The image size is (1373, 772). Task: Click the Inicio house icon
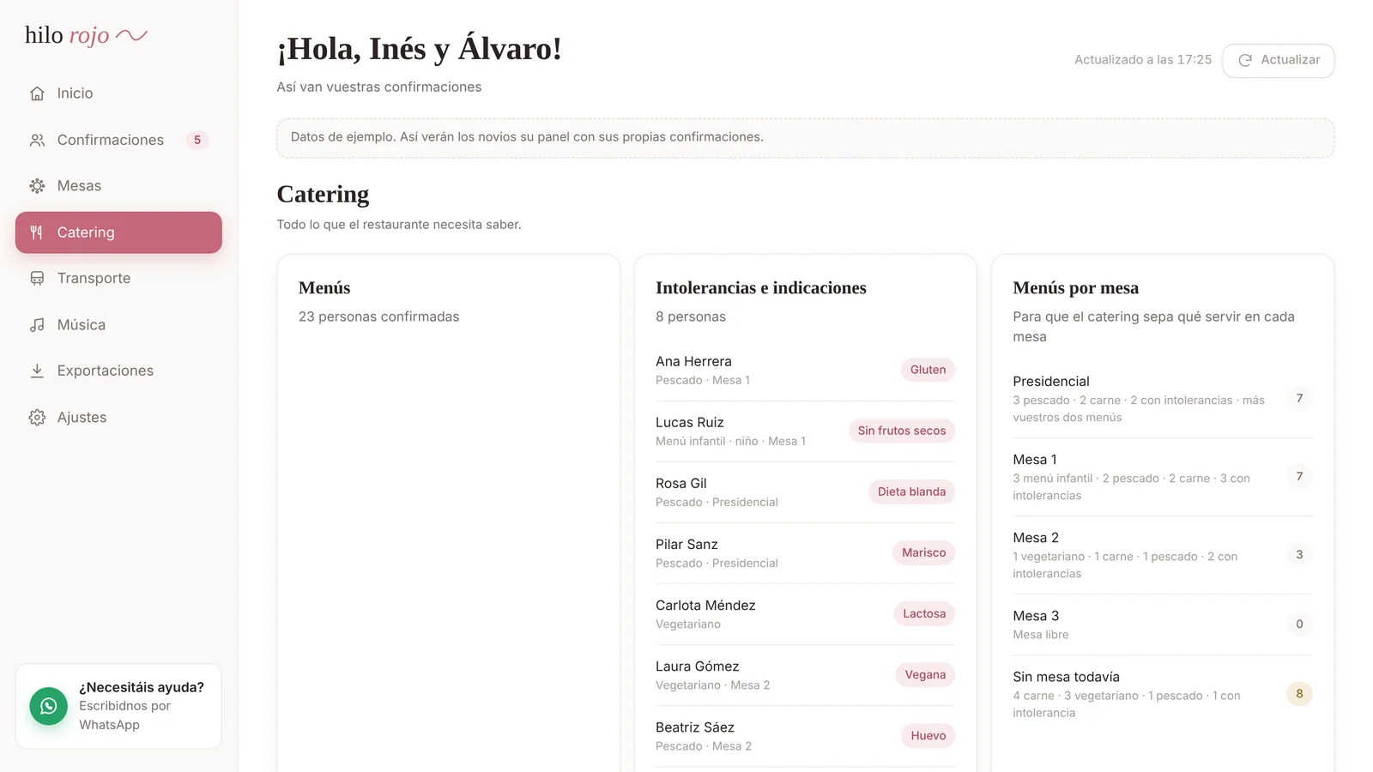tap(37, 93)
